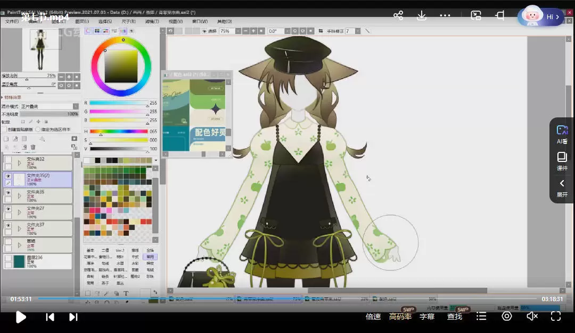Click the undo icon in canvas toolbar
Image resolution: width=575 pixels, height=333 pixels.
click(171, 31)
